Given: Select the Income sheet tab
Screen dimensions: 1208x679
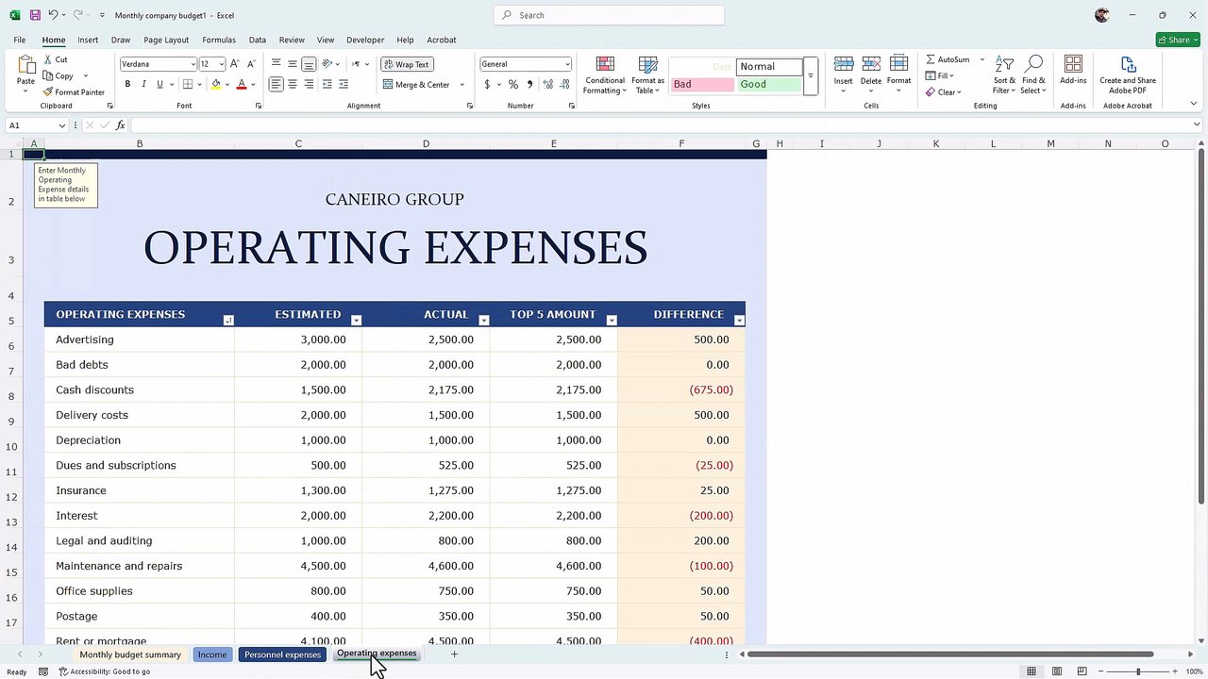Looking at the screenshot, I should [x=212, y=654].
